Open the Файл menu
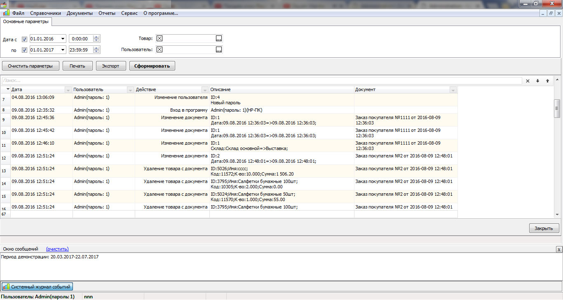Image resolution: width=563 pixels, height=300 pixels. point(18,13)
